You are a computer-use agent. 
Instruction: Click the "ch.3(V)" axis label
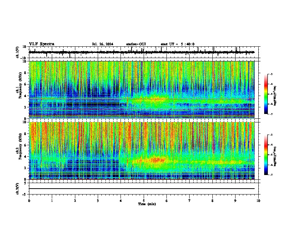pos(18,189)
